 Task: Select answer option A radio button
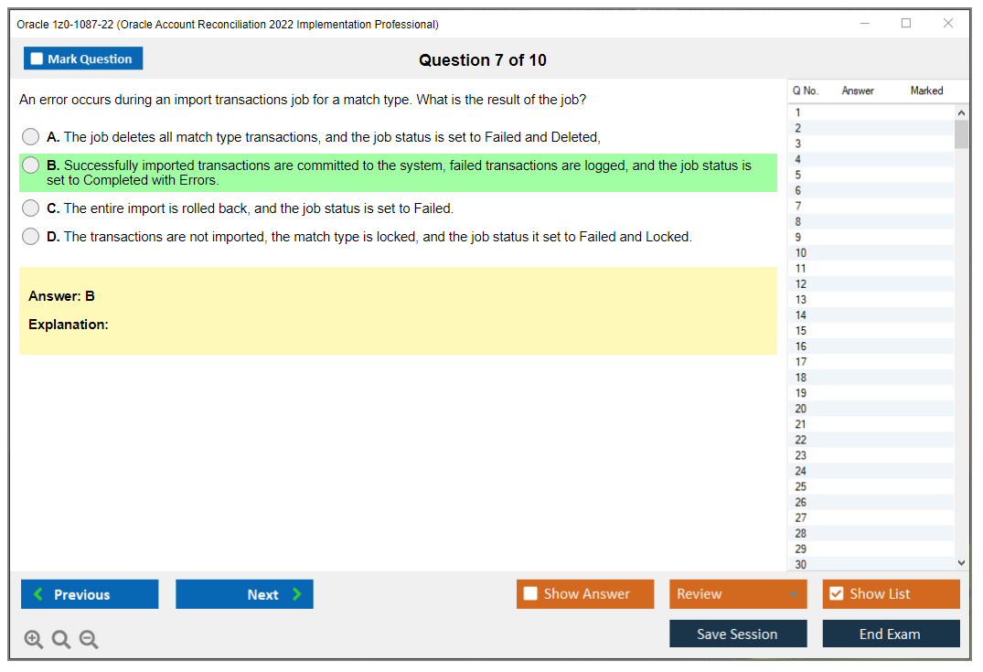[30, 136]
